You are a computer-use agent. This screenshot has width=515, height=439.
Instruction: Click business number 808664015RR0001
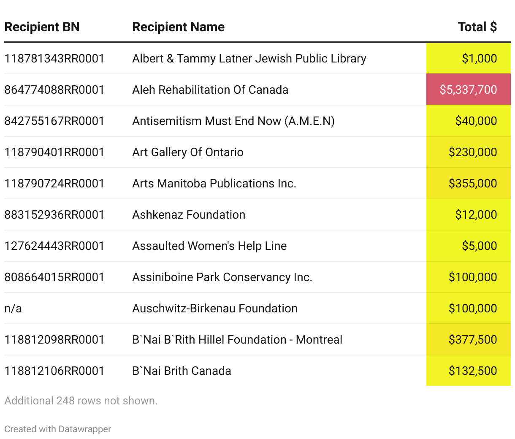tap(54, 277)
